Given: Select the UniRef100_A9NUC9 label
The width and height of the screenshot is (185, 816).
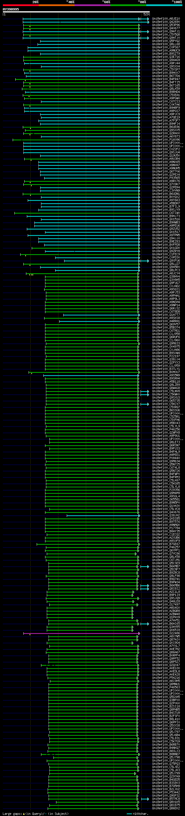Looking at the screenshot, I should (x=166, y=50).
